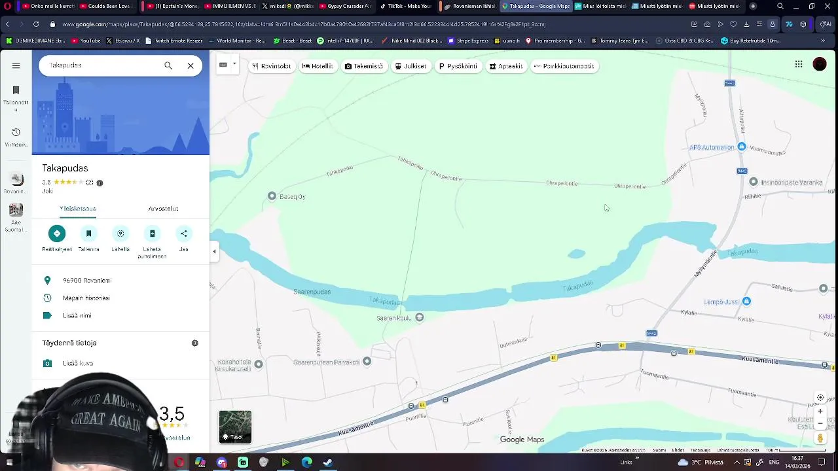Click the browser reload button
The height and width of the screenshot is (471, 838).
click(x=36, y=24)
